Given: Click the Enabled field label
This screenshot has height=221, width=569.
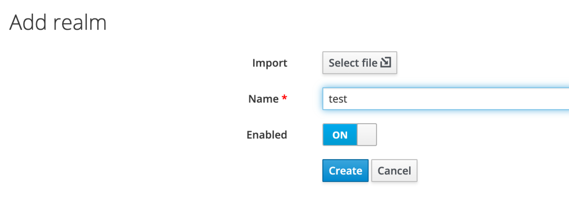Looking at the screenshot, I should [267, 135].
